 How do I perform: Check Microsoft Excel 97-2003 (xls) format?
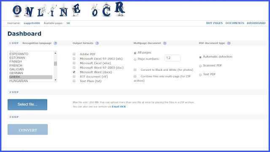[74, 59]
